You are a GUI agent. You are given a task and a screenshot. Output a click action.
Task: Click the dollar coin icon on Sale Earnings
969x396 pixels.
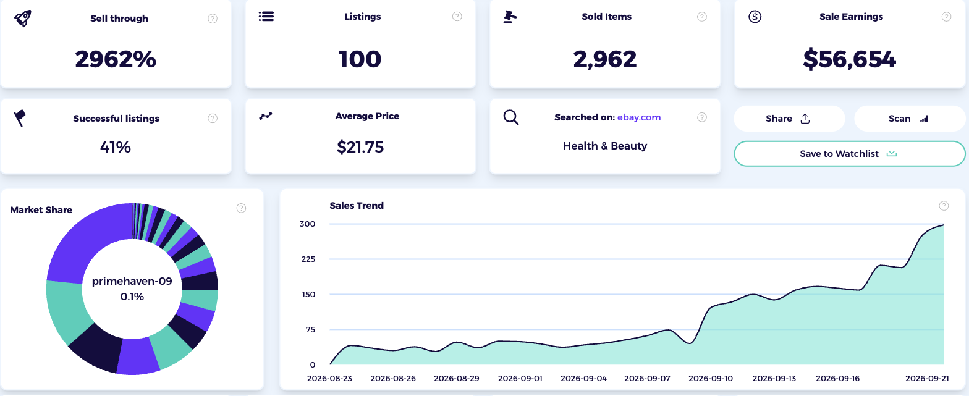click(755, 17)
